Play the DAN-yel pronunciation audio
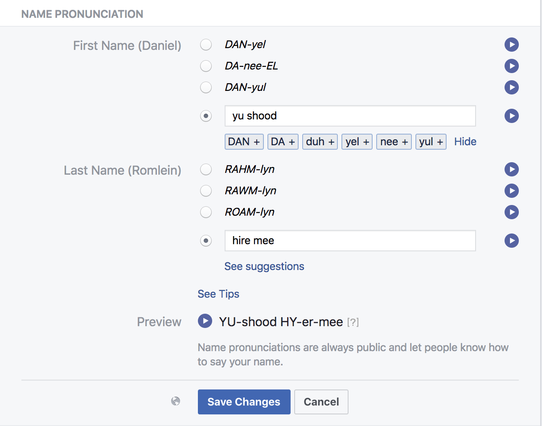This screenshot has height=426, width=542. click(511, 45)
